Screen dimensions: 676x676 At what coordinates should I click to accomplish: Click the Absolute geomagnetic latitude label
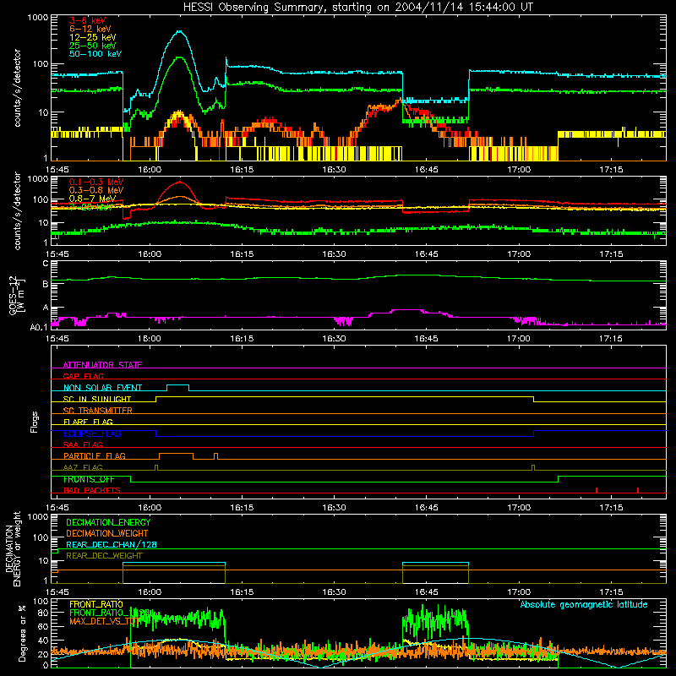pyautogui.click(x=584, y=604)
